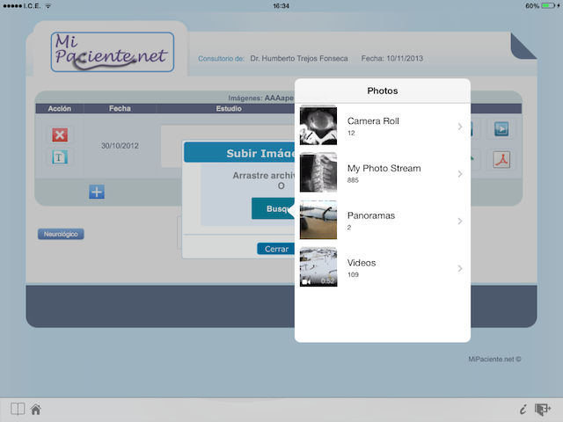The width and height of the screenshot is (563, 422).
Task: Click the blue plus add icon
Action: point(97,192)
